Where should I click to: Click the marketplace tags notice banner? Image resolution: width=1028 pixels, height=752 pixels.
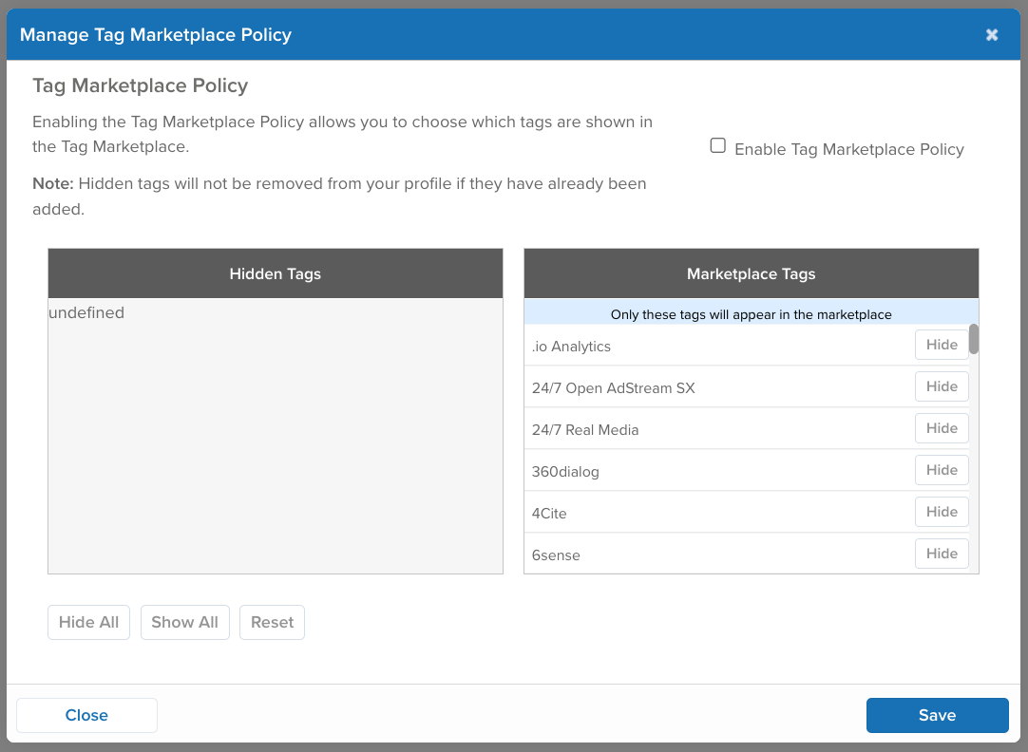click(x=751, y=313)
